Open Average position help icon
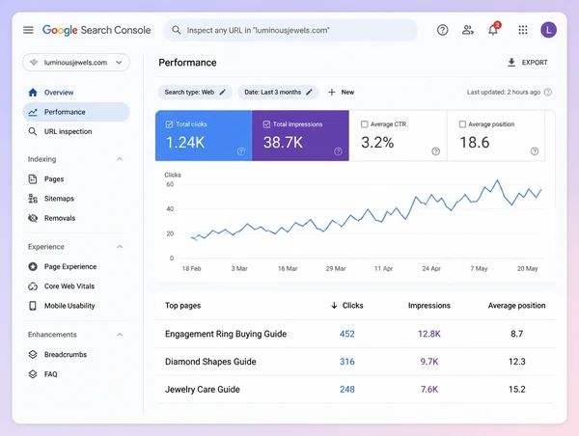The width and height of the screenshot is (579, 436). 535,151
